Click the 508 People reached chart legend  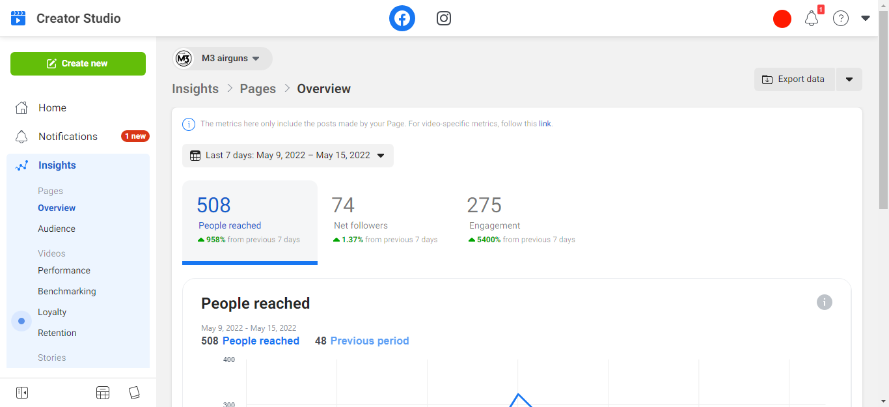(251, 341)
